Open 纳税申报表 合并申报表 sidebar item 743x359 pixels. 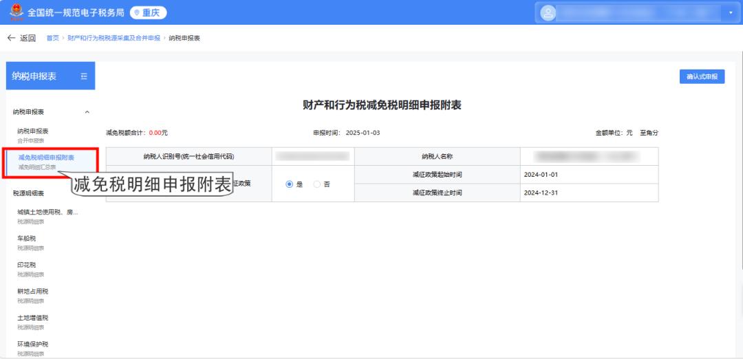(33, 134)
